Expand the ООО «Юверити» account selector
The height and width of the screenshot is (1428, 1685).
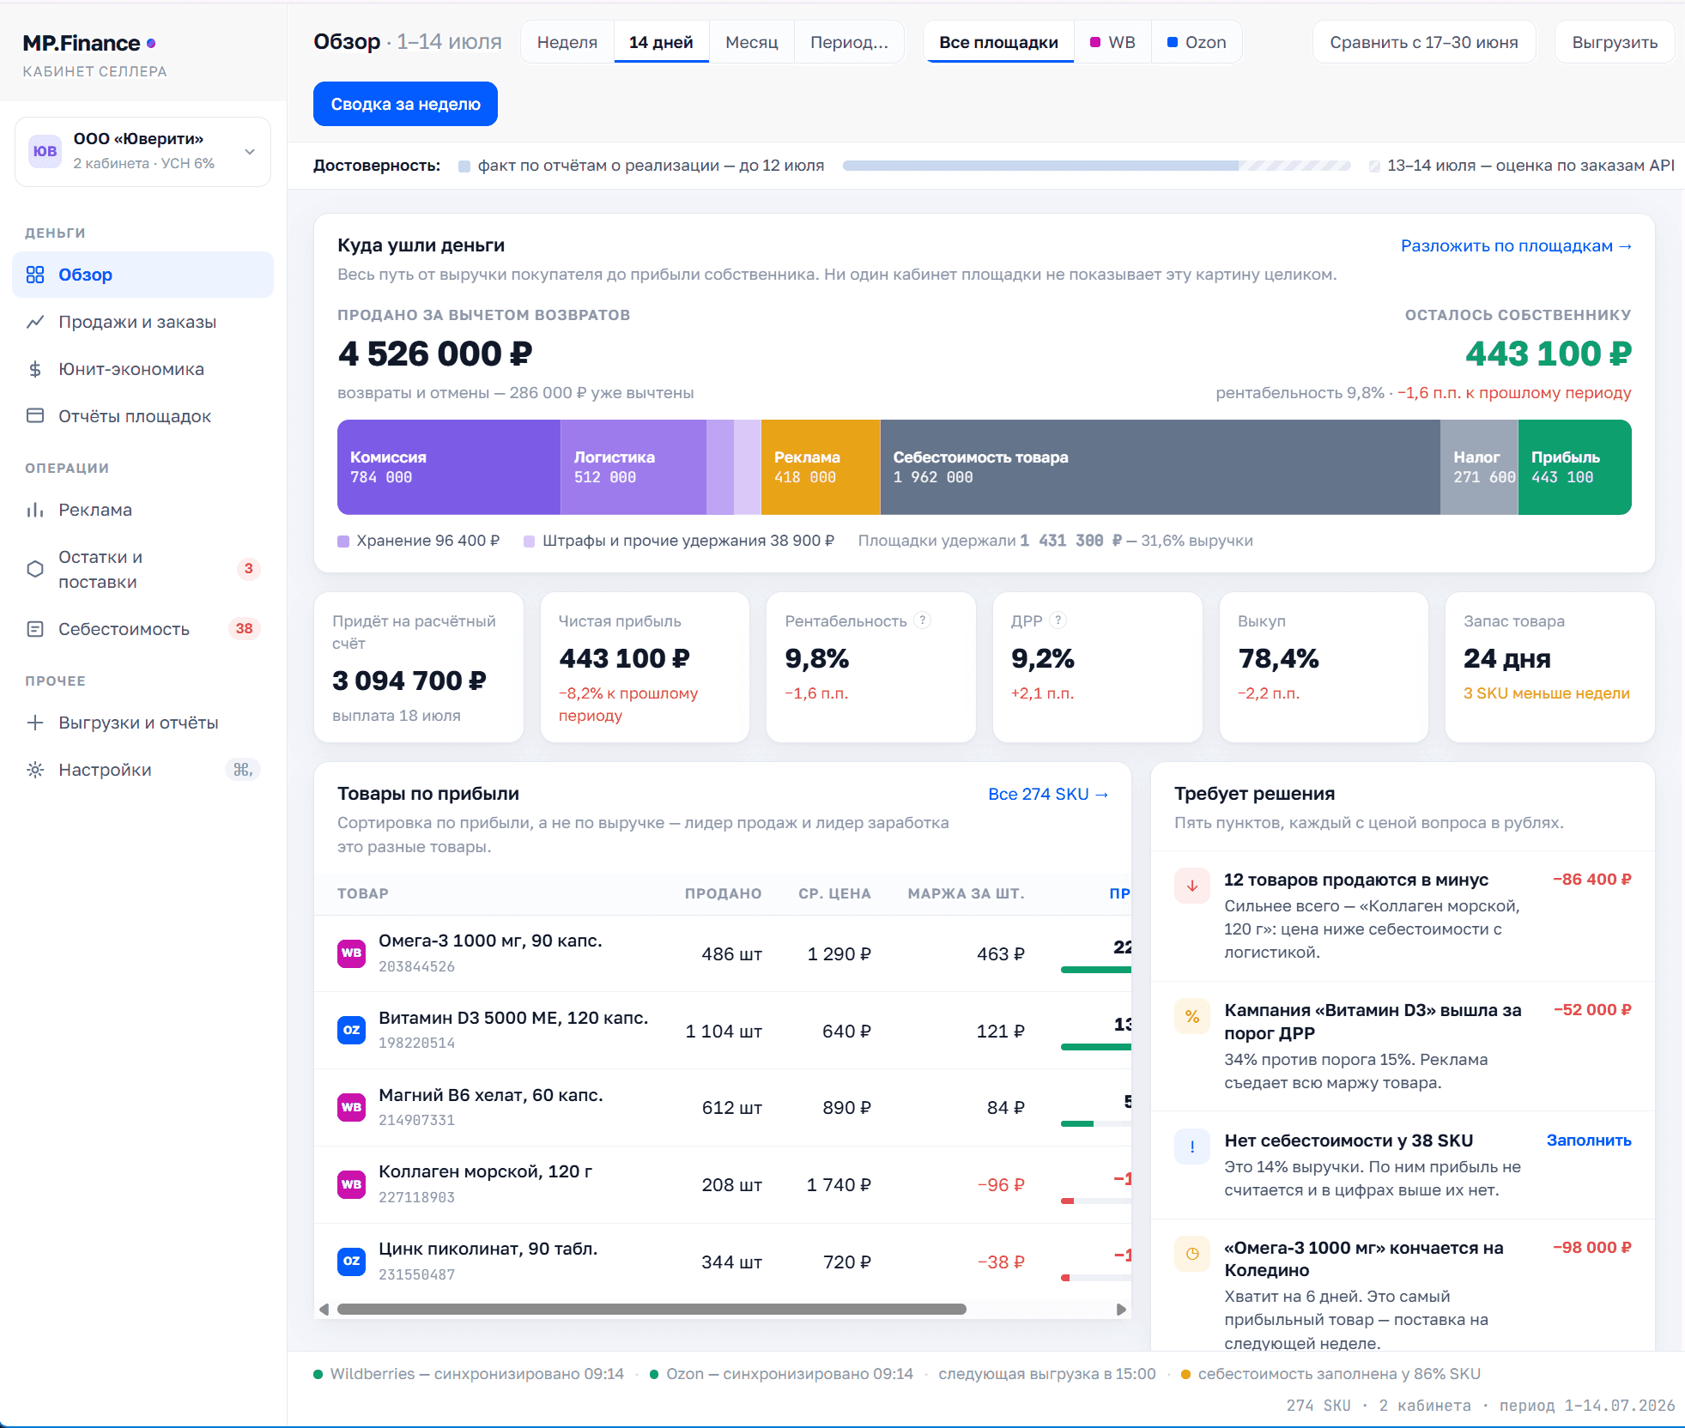tap(142, 152)
